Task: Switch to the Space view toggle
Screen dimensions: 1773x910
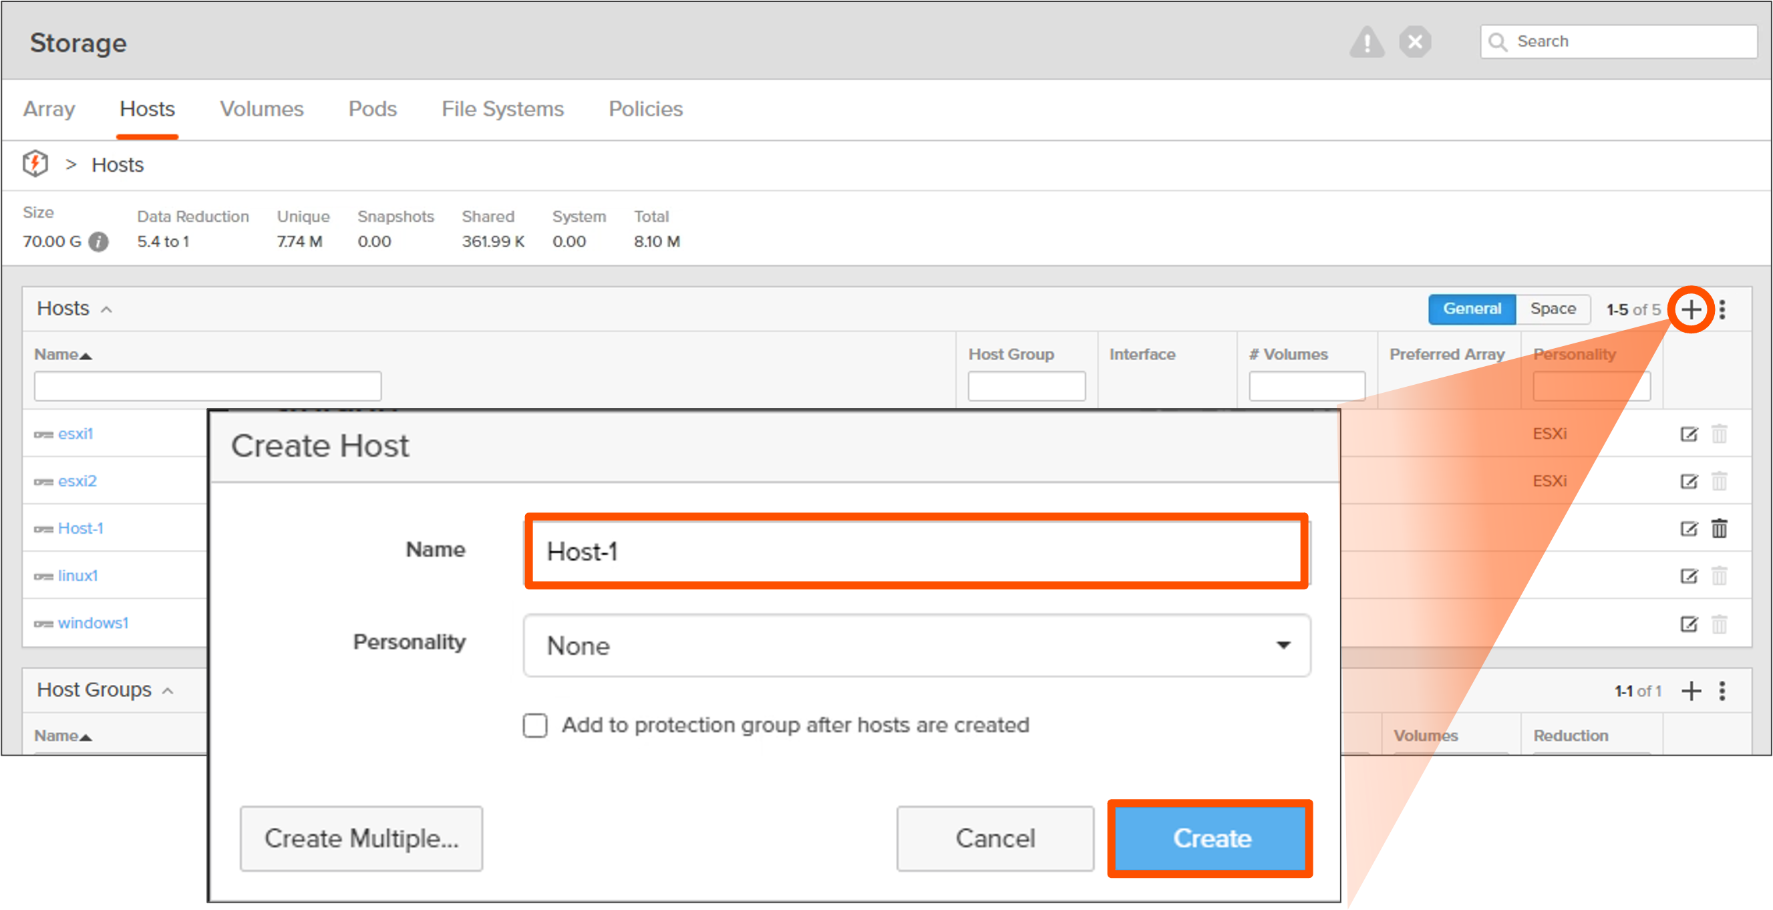Action: click(1553, 309)
